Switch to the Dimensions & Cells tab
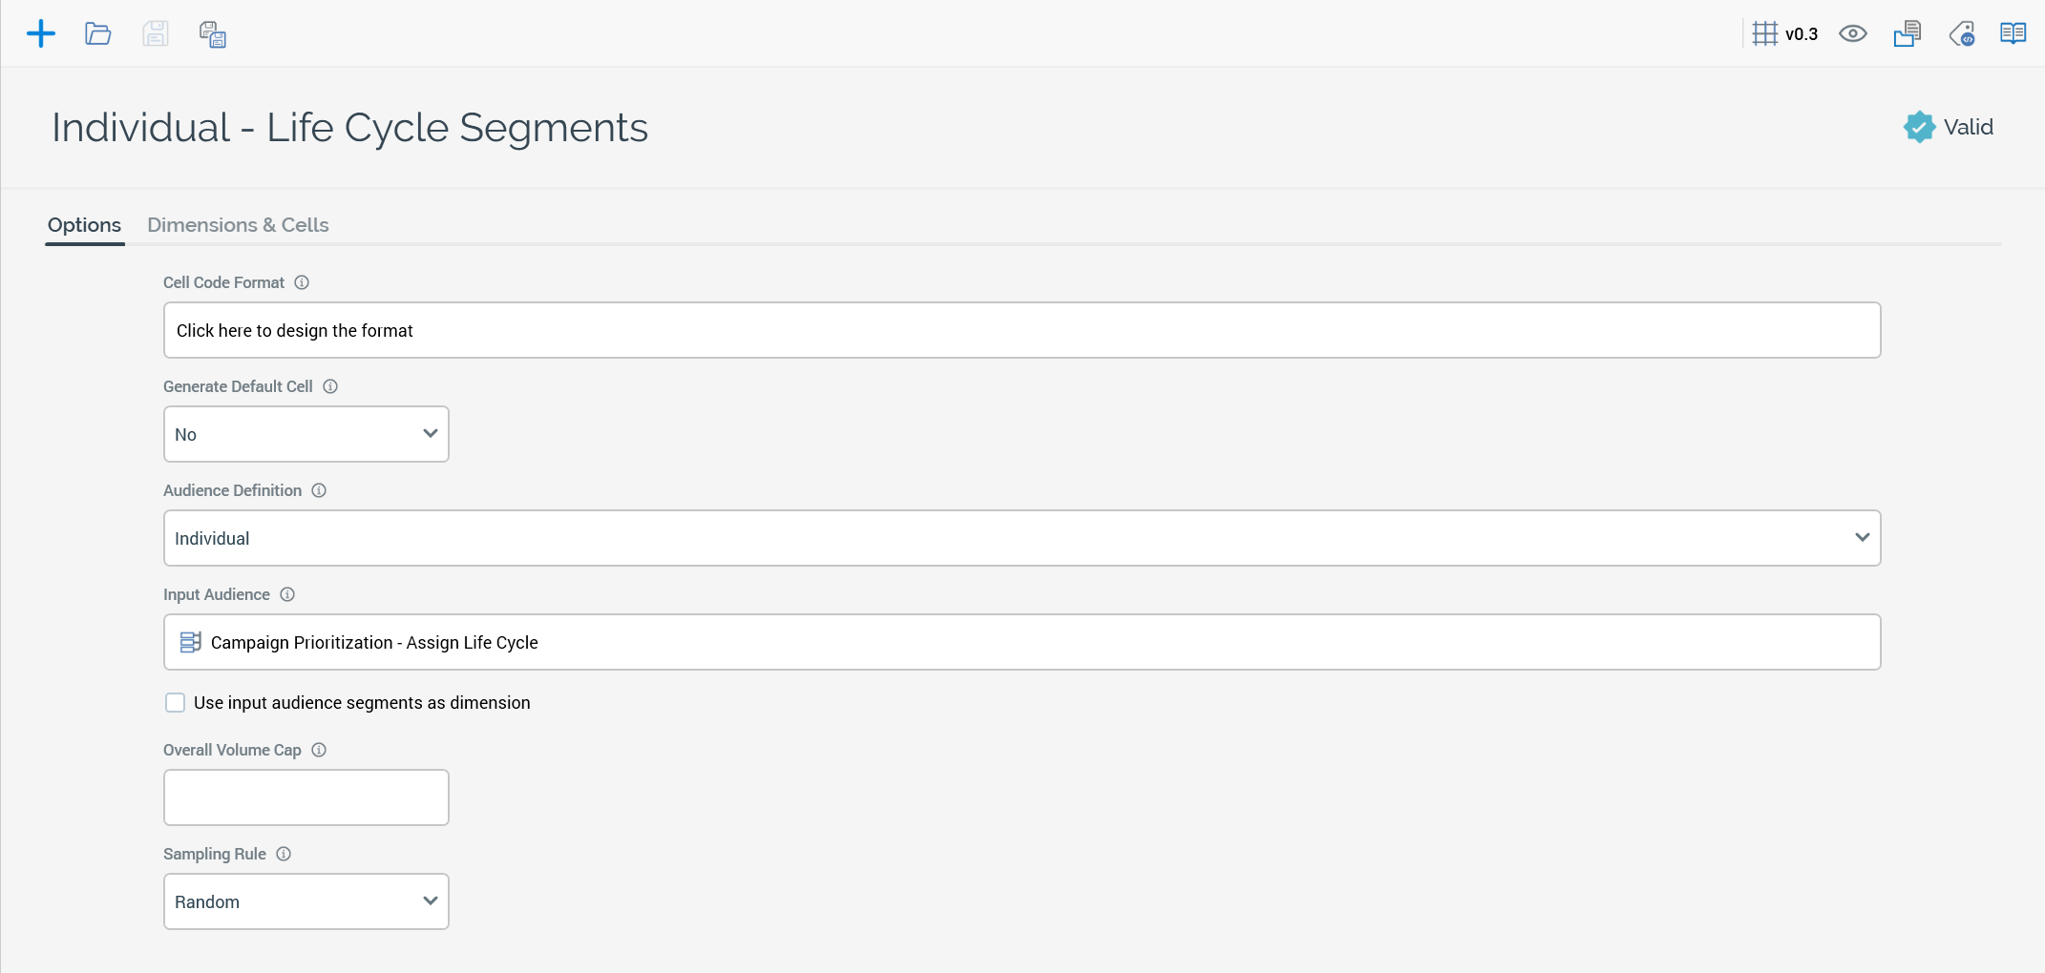The image size is (2045, 973). 238,225
